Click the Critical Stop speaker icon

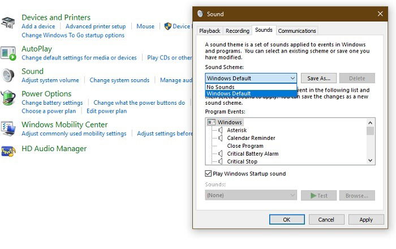click(x=221, y=161)
